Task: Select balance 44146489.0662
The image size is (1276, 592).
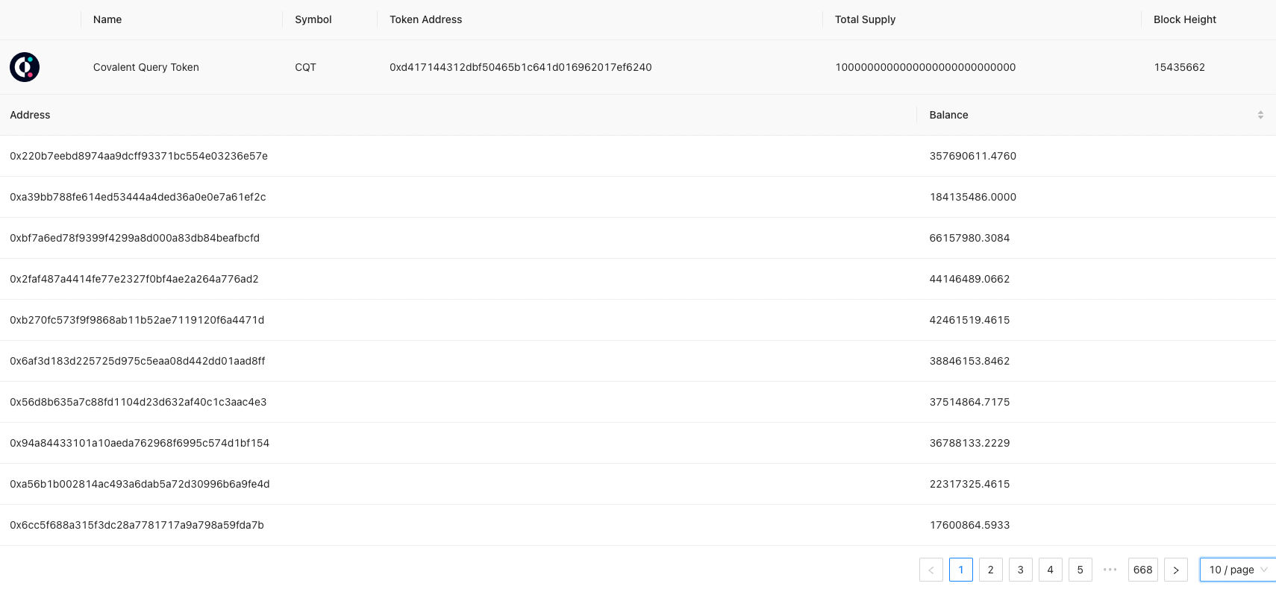Action: tap(970, 279)
